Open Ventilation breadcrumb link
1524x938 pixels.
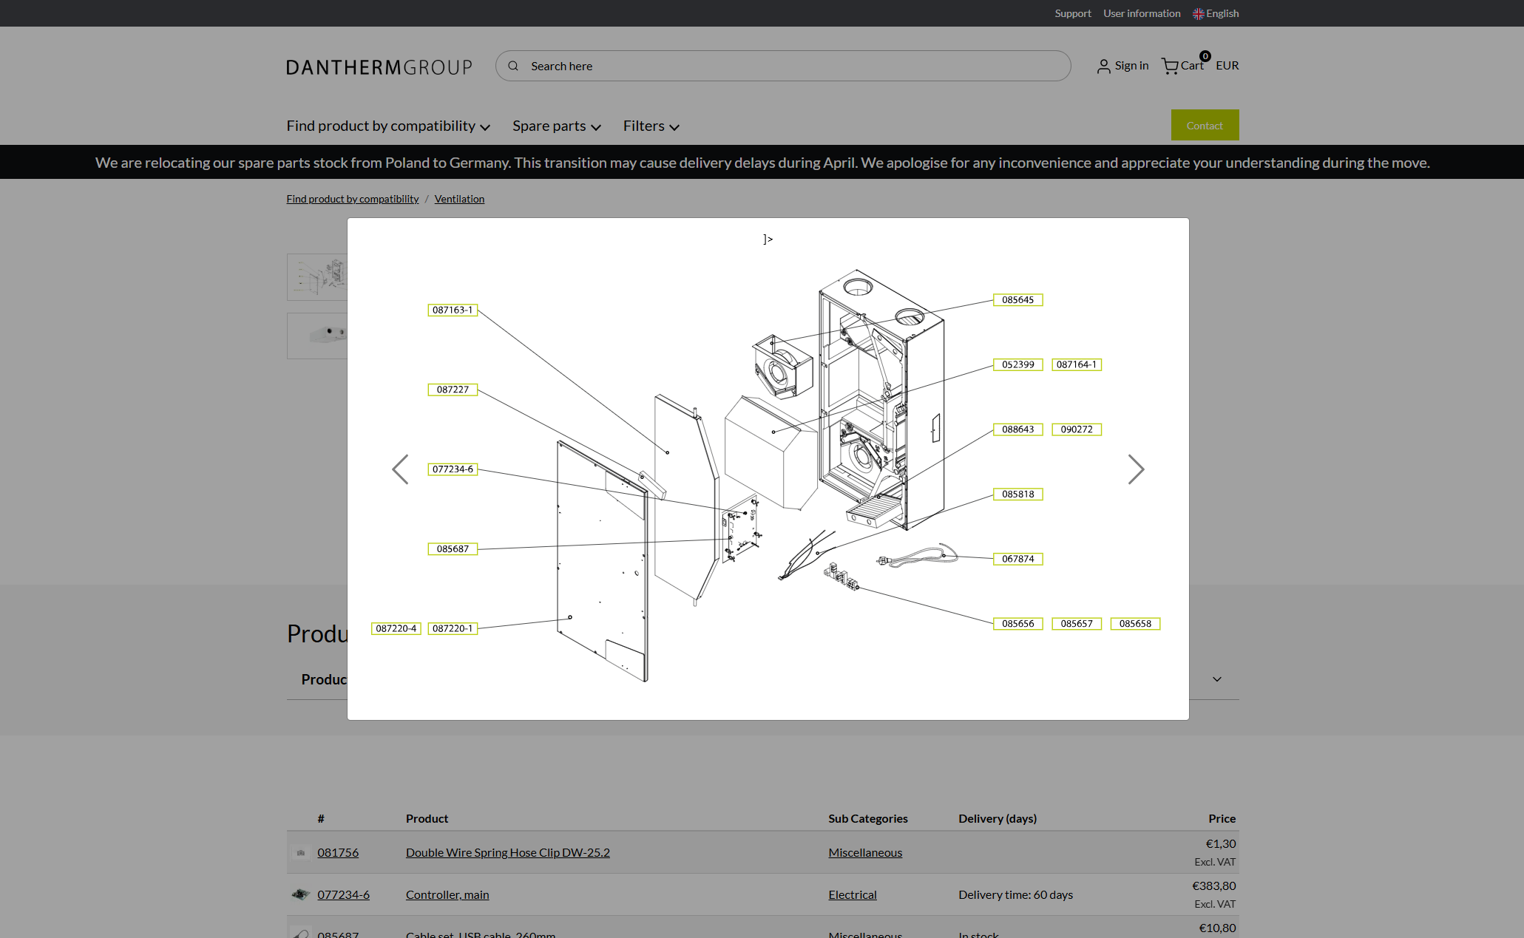pyautogui.click(x=459, y=199)
